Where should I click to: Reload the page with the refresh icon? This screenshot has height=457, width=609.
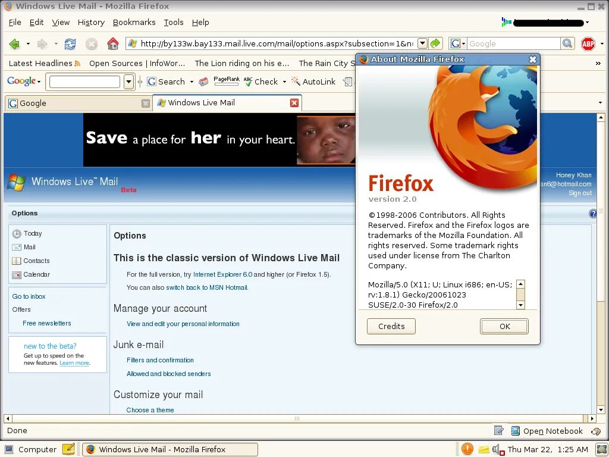click(70, 43)
